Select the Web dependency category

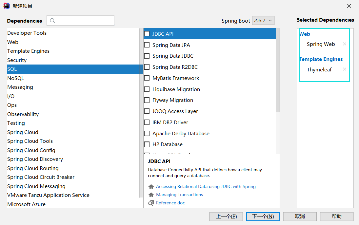(13, 42)
